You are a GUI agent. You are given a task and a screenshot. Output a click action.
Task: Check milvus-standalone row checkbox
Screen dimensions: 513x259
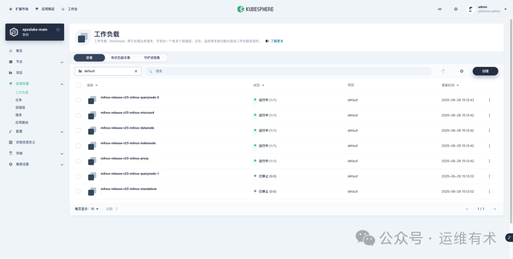coord(78,192)
